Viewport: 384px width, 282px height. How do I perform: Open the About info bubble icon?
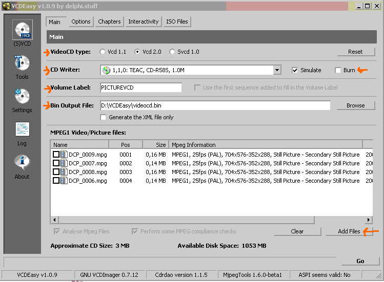22,162
